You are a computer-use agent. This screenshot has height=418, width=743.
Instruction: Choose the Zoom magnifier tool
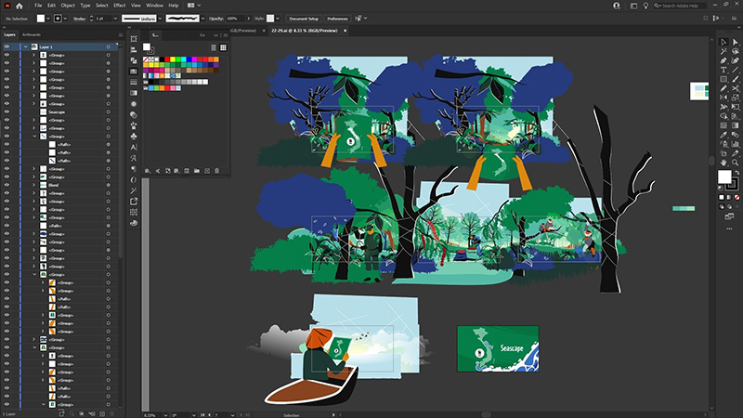(x=735, y=163)
